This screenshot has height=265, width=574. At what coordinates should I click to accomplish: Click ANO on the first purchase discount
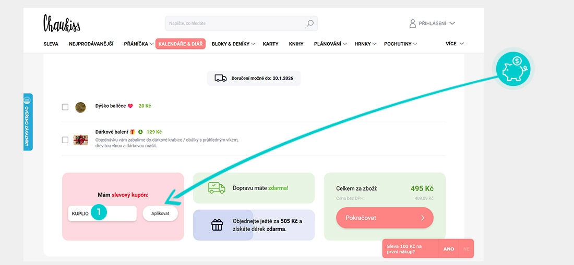pos(448,249)
